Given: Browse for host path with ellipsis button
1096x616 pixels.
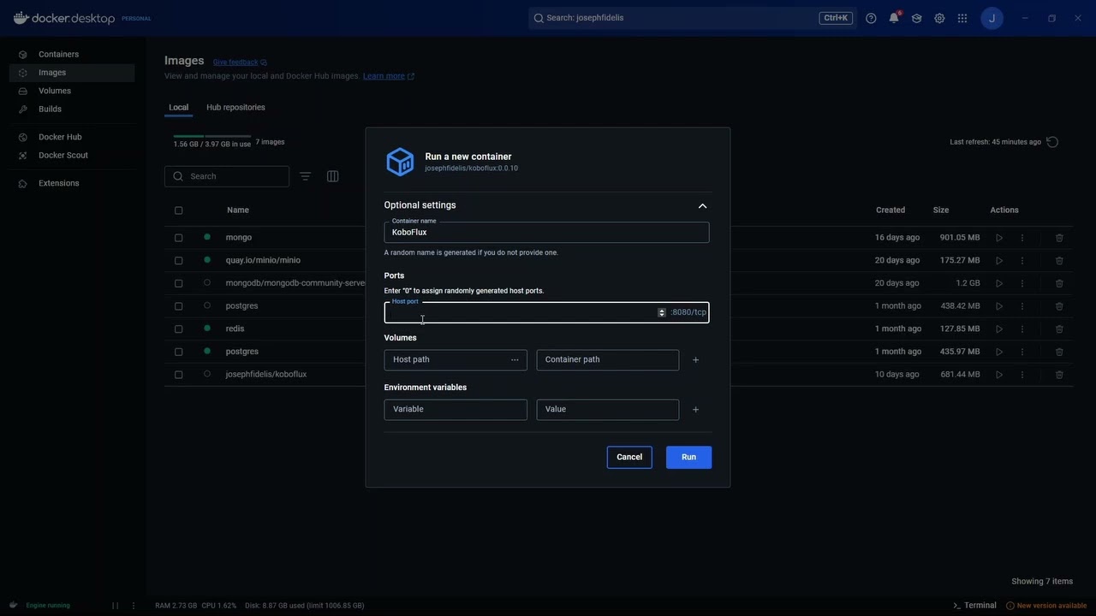Looking at the screenshot, I should click(515, 360).
